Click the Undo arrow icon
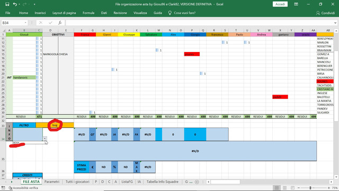339x191 pixels. tap(15, 4)
